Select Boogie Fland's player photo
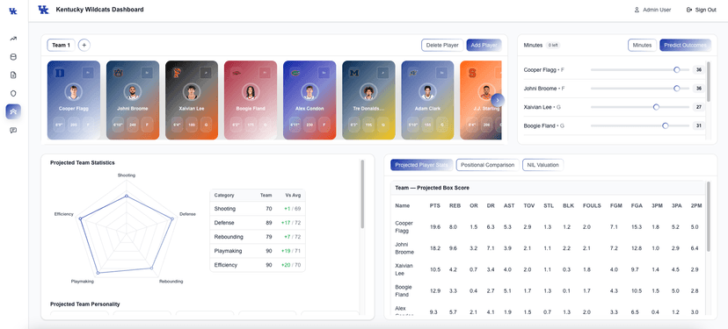 [251, 92]
